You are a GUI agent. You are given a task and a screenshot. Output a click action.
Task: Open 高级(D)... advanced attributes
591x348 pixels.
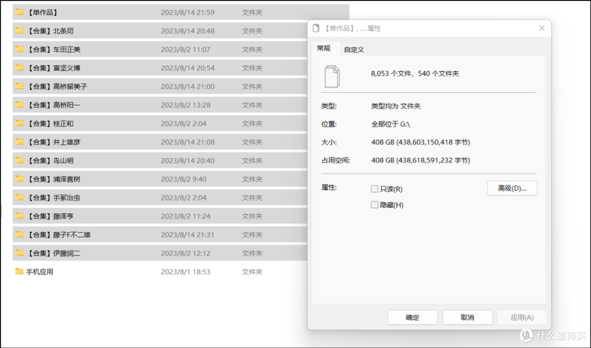(512, 188)
